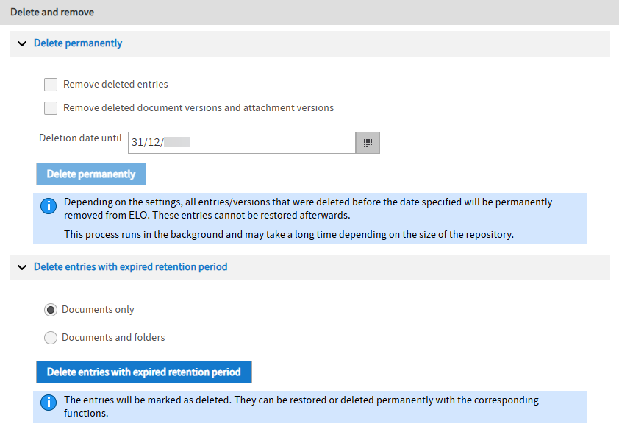Click the Remove deleted entries label text
The image size is (619, 432).
[115, 85]
